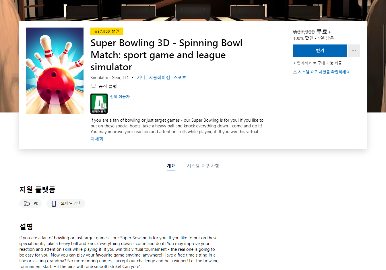
Task: Click the bowling ball app icon thumbnail
Action: pos(55,71)
